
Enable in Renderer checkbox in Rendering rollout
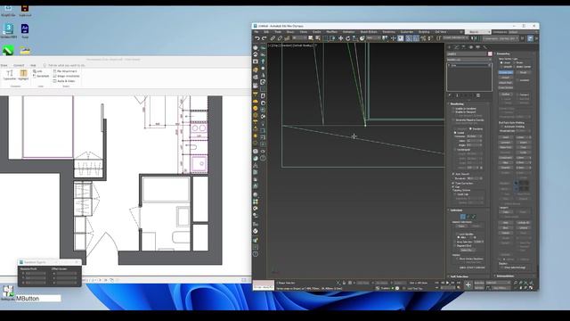point(453,109)
